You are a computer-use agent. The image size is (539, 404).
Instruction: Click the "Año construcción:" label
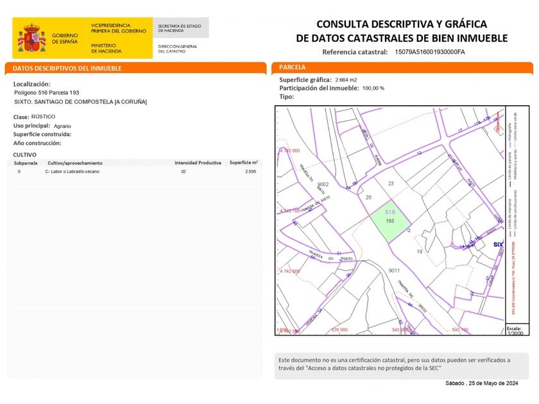tap(37, 143)
